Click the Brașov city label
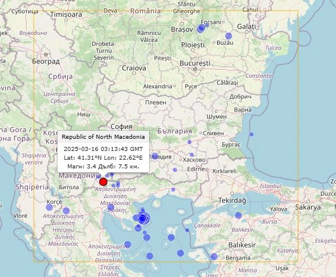 point(182,30)
